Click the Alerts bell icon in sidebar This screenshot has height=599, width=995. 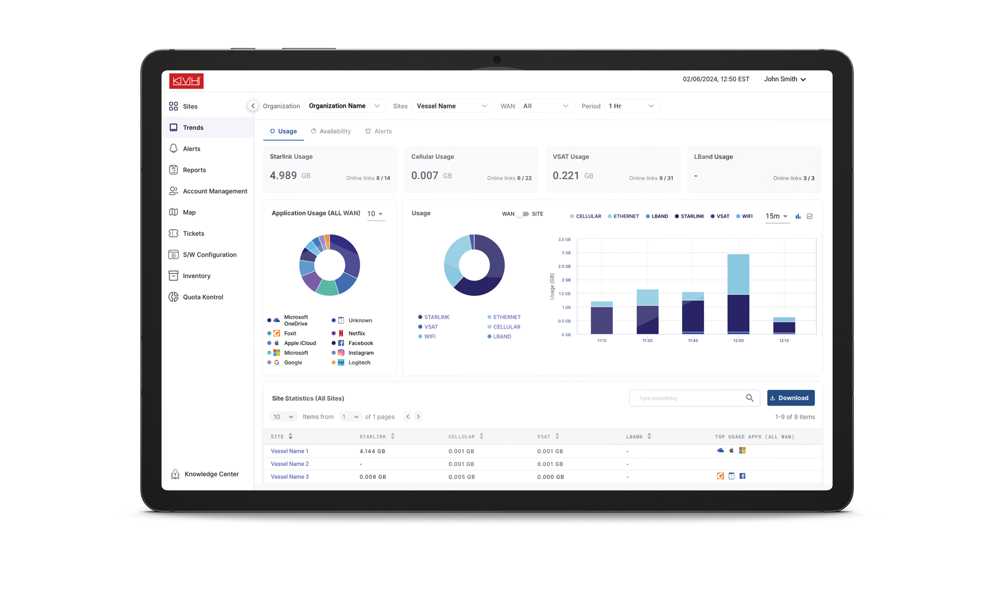[173, 148]
